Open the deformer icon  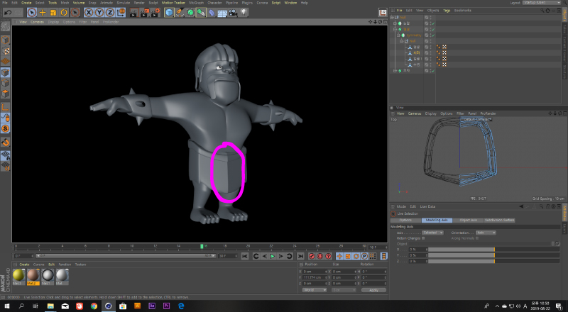click(212, 13)
